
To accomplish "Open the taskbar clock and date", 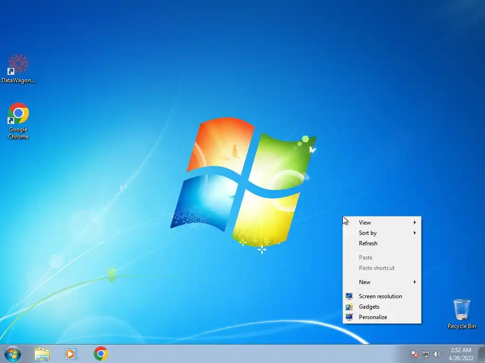I will point(461,354).
